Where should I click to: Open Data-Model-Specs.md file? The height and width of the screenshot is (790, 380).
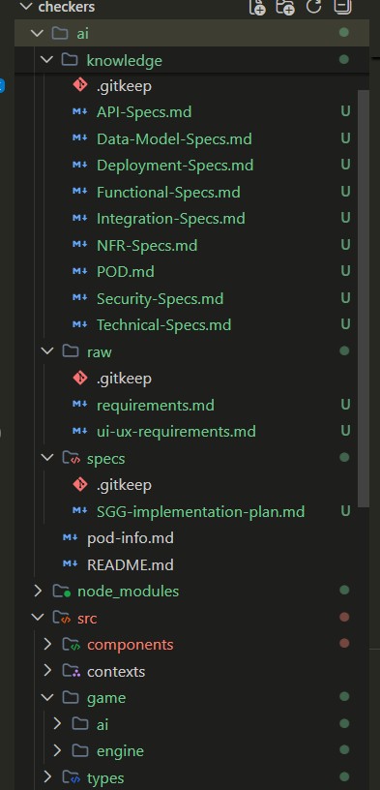pos(174,138)
